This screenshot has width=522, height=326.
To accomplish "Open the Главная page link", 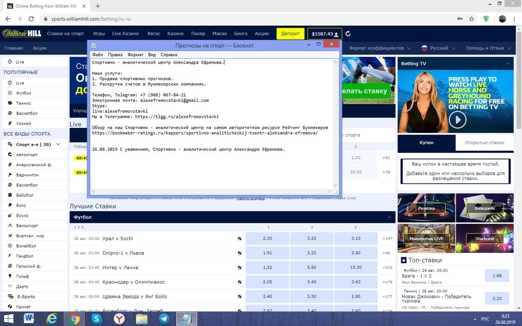I will tap(13, 48).
